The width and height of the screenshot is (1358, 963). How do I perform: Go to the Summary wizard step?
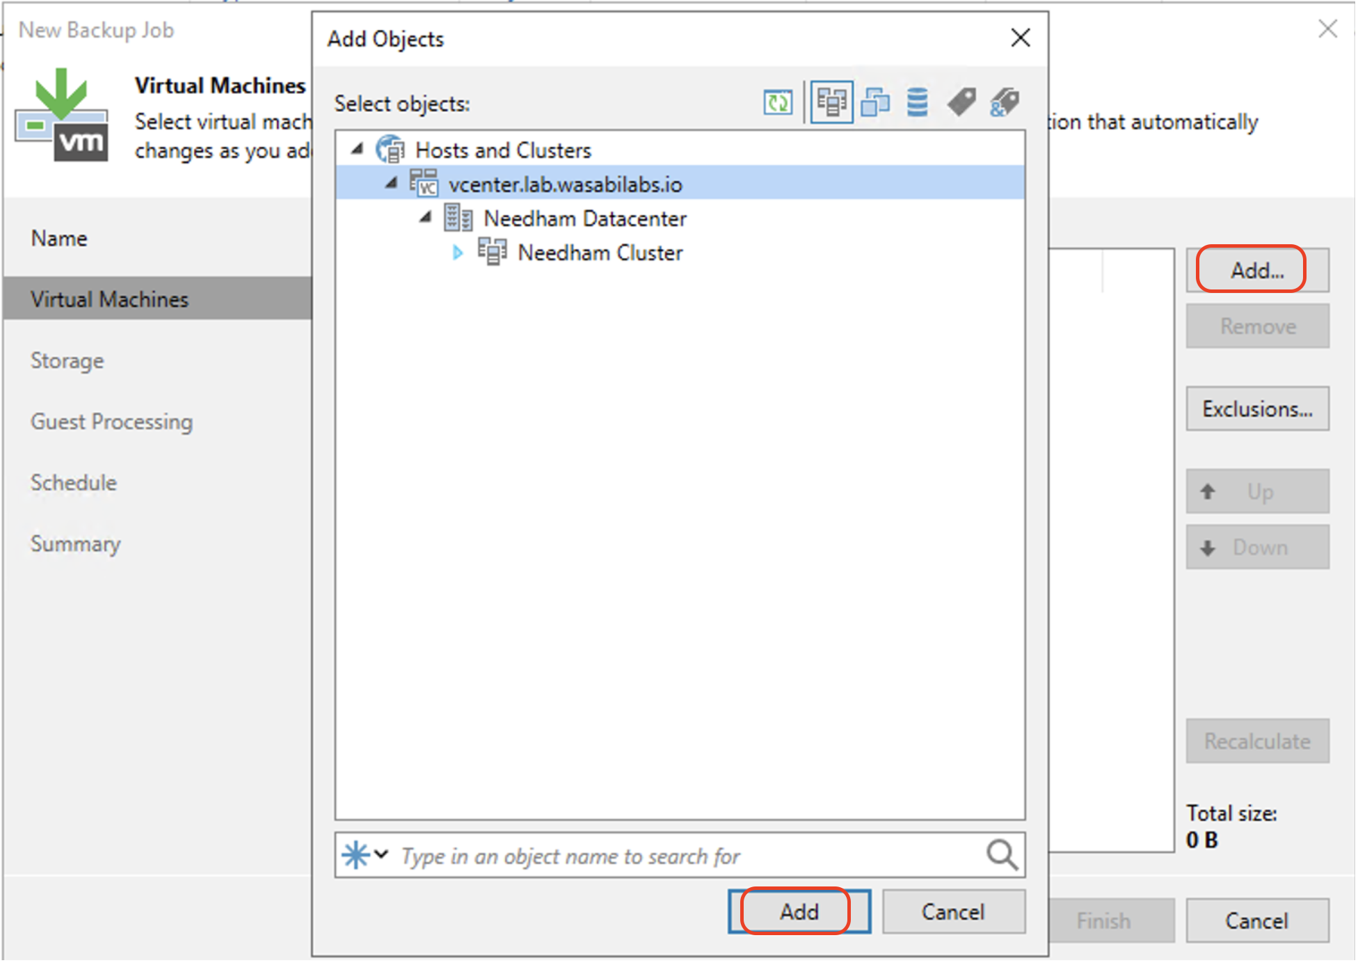[x=76, y=543]
